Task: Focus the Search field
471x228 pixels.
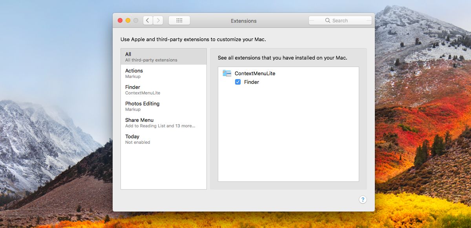Action: [x=340, y=21]
